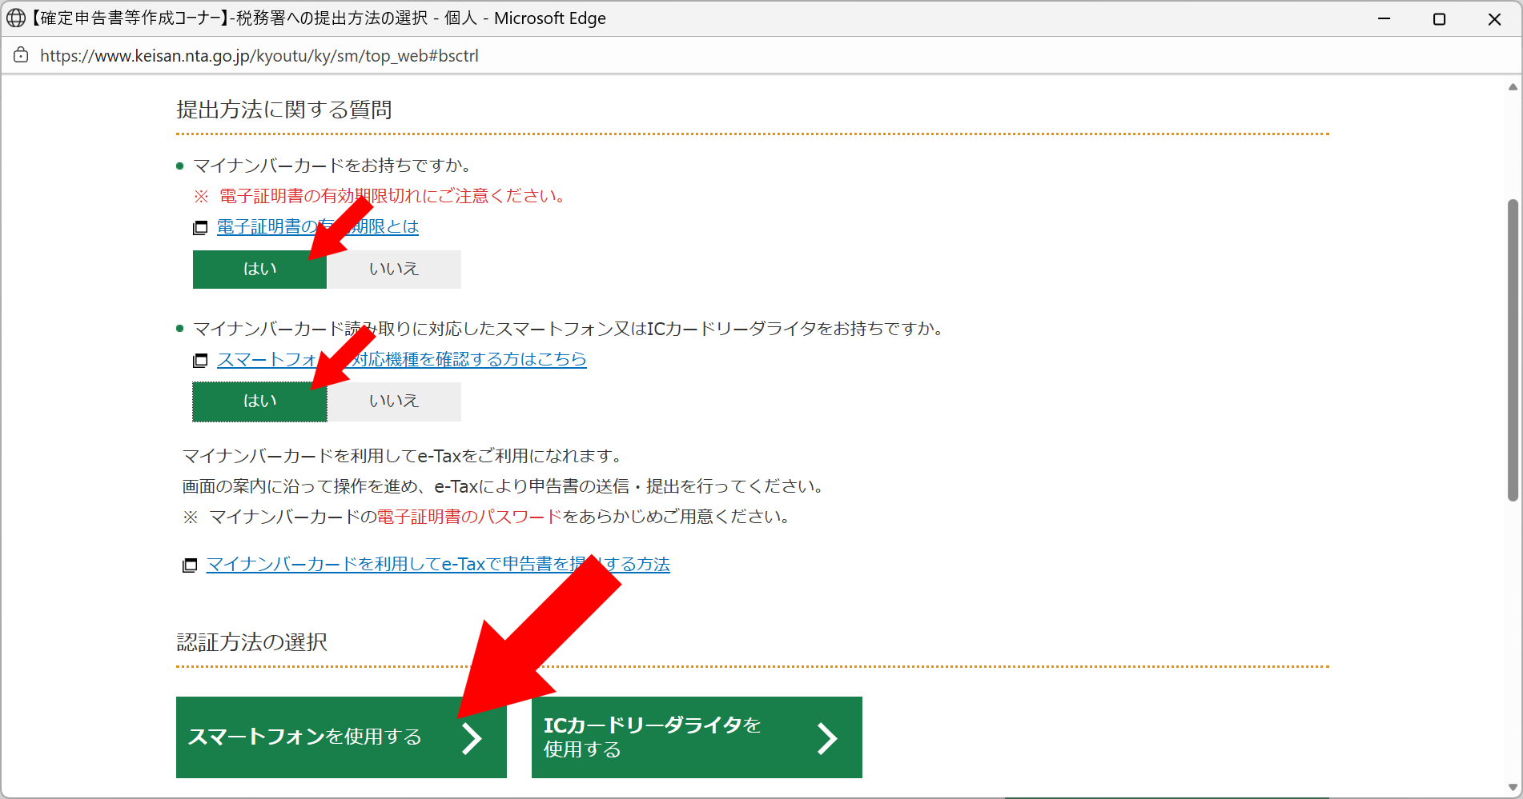Click the globe icon in title bar
Viewport: 1523px width, 799px height.
[x=16, y=18]
